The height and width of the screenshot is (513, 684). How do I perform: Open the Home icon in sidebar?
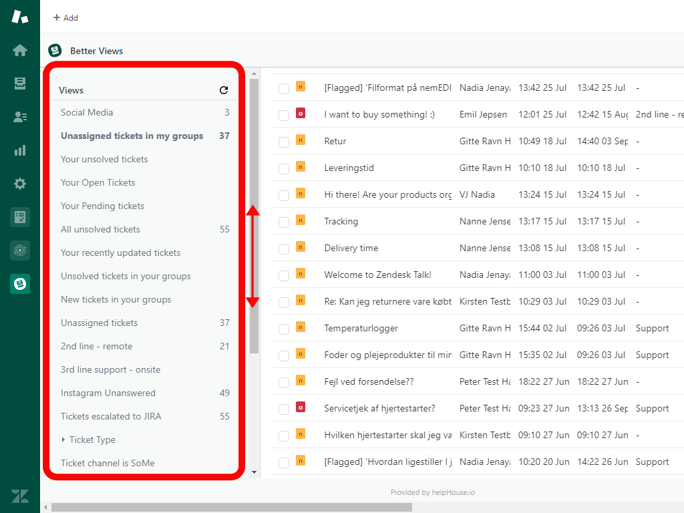(20, 50)
